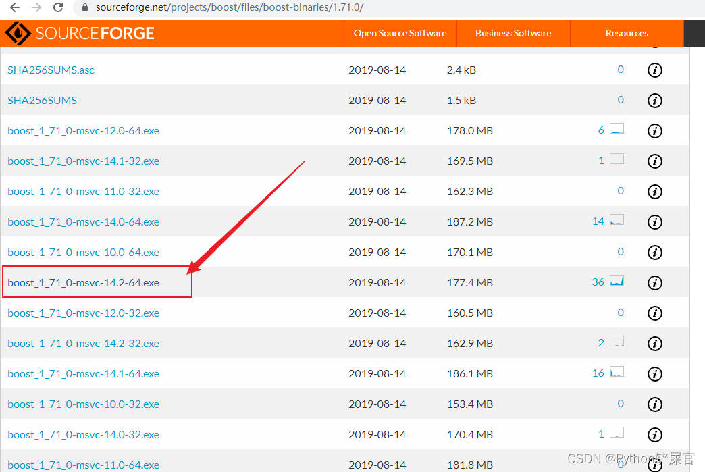705x472 pixels.
Task: Click size 153.4 MB in msvc-10.0-32 row
Action: [470, 404]
